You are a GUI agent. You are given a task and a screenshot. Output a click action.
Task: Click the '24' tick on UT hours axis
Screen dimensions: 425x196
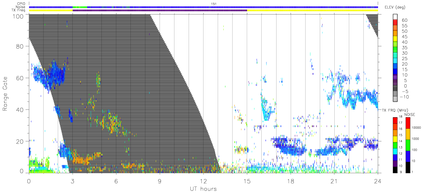[x=378, y=181]
